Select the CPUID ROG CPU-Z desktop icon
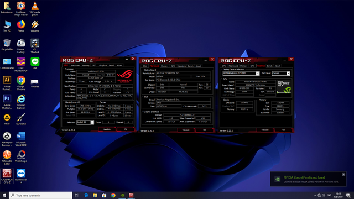Screen dimensions: 354x199 click(x=7, y=176)
